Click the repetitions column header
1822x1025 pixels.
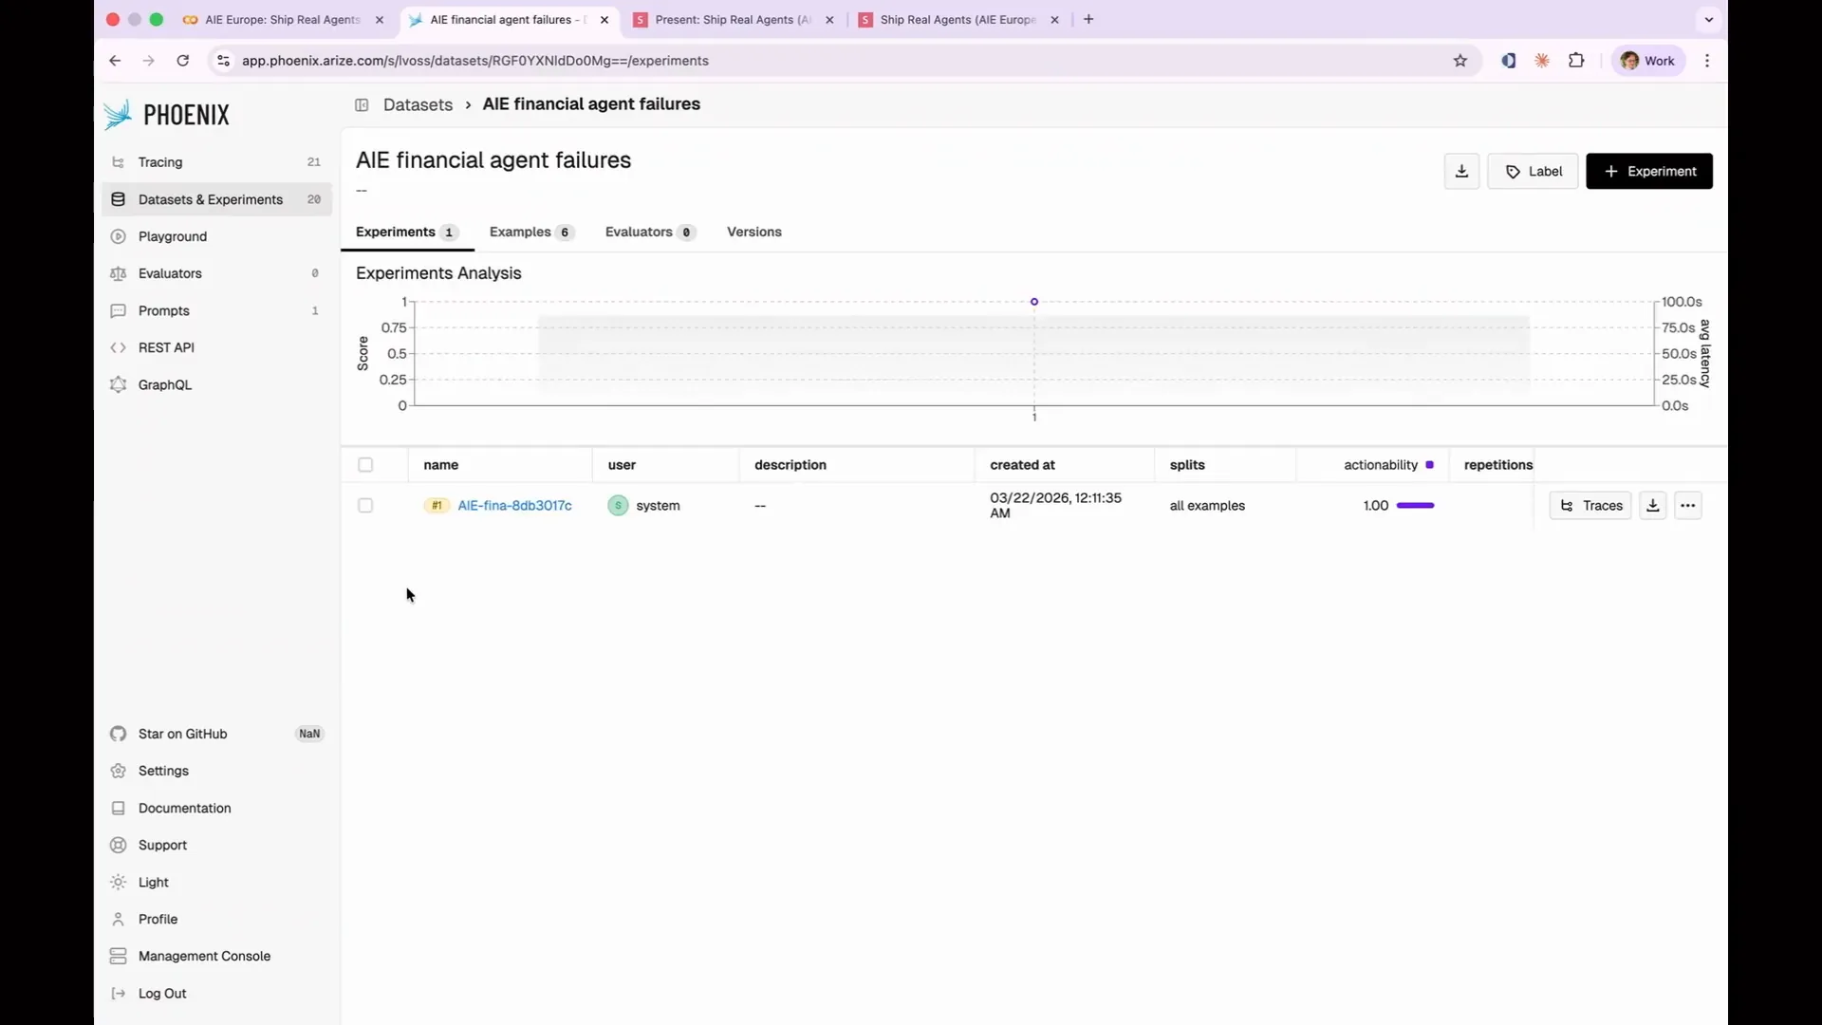(x=1497, y=465)
